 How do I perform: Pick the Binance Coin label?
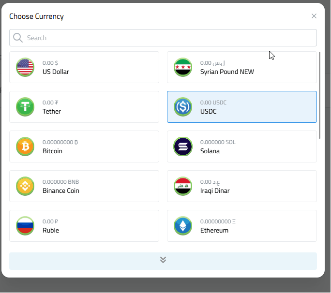(61, 190)
